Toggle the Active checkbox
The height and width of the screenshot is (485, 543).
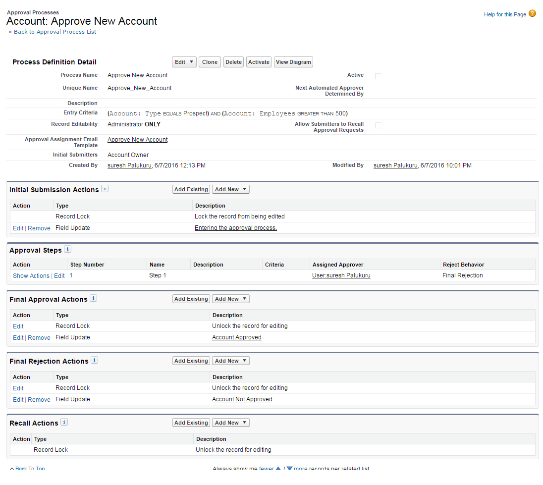379,76
